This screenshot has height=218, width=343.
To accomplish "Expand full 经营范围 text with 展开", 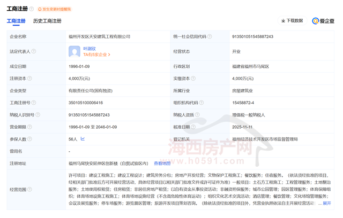I will 326,203.
